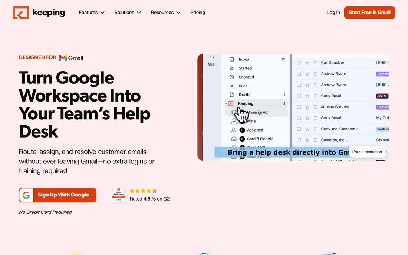The image size is (408, 255).
Task: Click the Inbox tray icon
Action: (231, 59)
